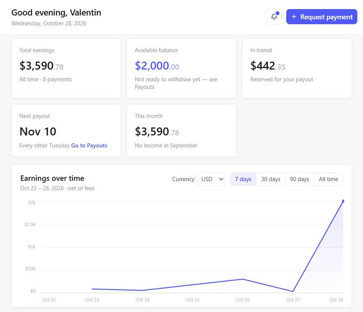Click the 'Total earnings' card label
The width and height of the screenshot is (363, 312).
click(37, 50)
